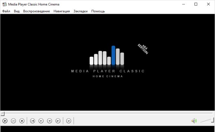Screen dimensions: 215x132
Task: Increase playback speed with fast-forward icon
Action: pyautogui.click(x=50, y=121)
